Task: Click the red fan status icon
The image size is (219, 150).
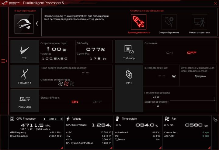Action: pyautogui.click(x=66, y=84)
